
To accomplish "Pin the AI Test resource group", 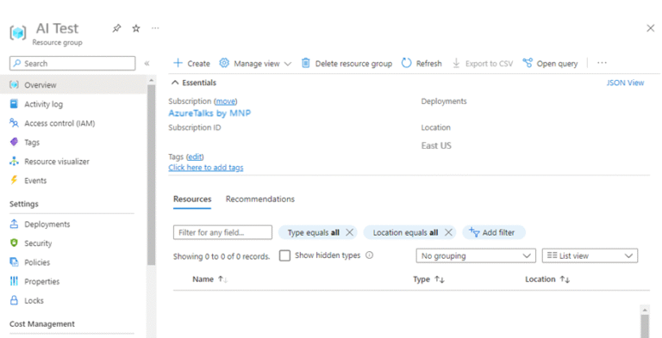I will coord(116,28).
